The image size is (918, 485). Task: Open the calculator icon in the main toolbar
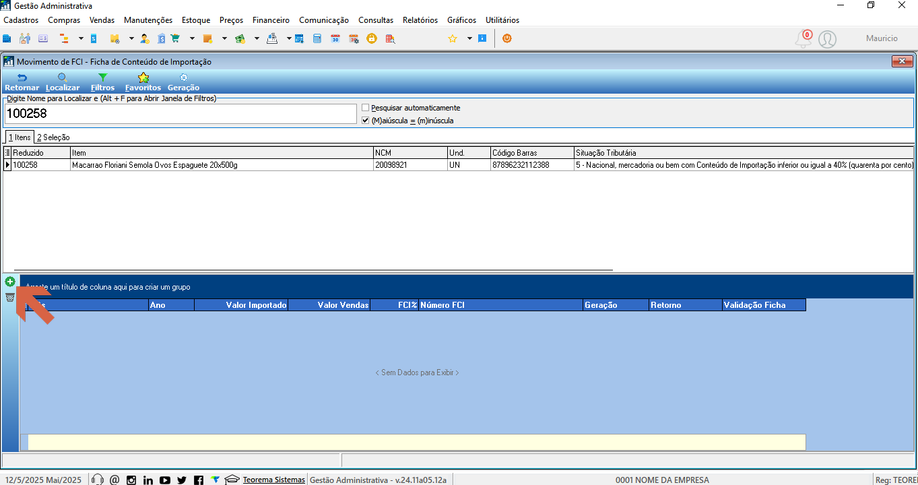[317, 38]
